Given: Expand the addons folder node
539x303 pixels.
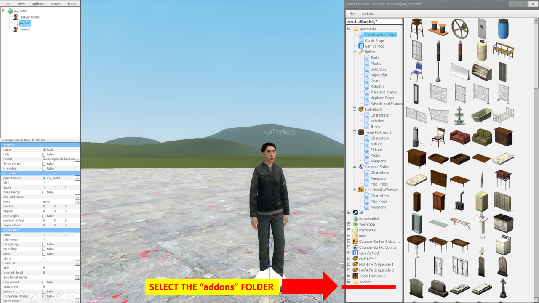Looking at the screenshot, I should pyautogui.click(x=349, y=282).
